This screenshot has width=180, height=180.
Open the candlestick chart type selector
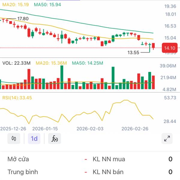tap(14, 139)
